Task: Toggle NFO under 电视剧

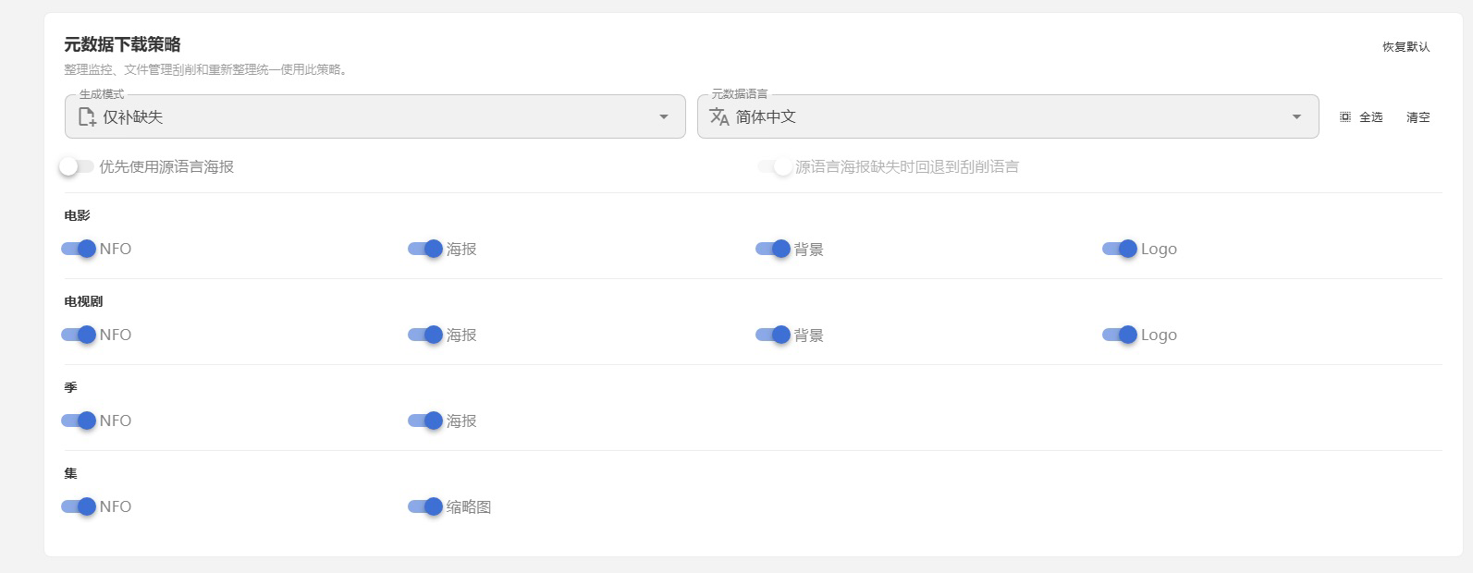Action: point(79,335)
